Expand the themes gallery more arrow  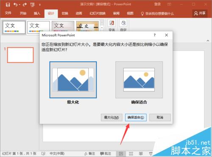[x=102, y=28]
